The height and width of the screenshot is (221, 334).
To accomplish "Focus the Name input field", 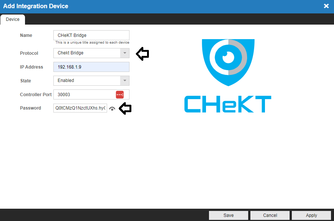I will (91, 35).
